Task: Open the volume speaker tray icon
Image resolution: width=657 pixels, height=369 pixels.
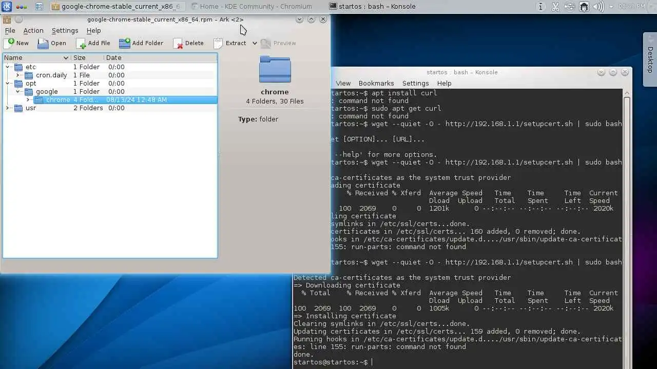Action: pyautogui.click(x=598, y=7)
